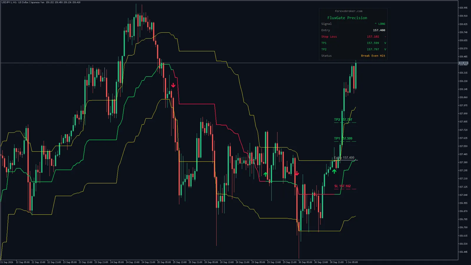Click the 158.995 price axis label
The width and height of the screenshot is (471, 265).
tap(463, 8)
